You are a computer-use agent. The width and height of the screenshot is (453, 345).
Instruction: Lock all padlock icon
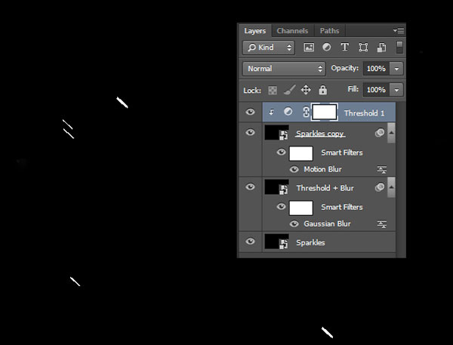tap(322, 90)
